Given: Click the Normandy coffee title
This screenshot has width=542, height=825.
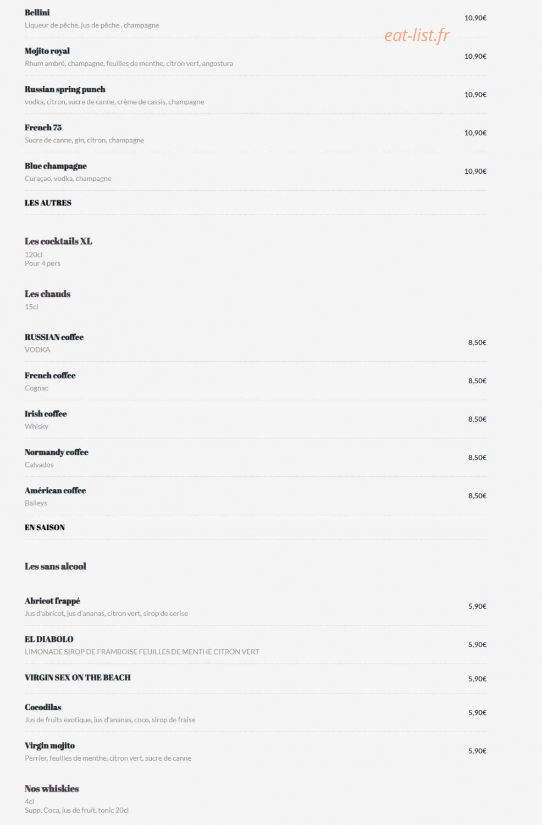Looking at the screenshot, I should 57,452.
